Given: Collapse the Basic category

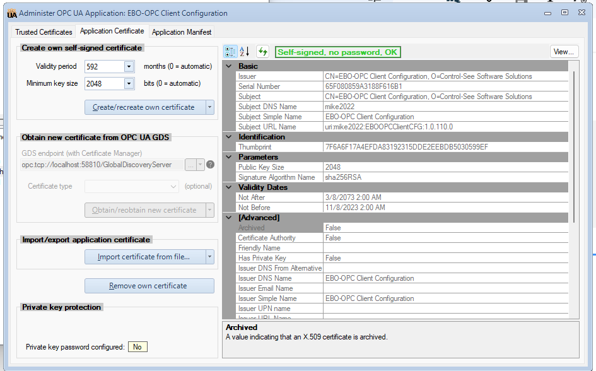Looking at the screenshot, I should [229, 66].
